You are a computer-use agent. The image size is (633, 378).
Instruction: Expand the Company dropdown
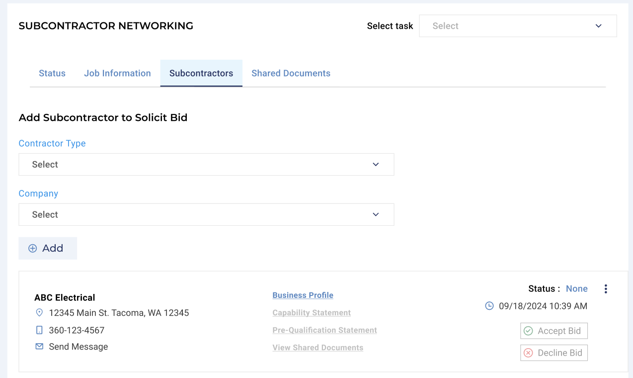206,214
